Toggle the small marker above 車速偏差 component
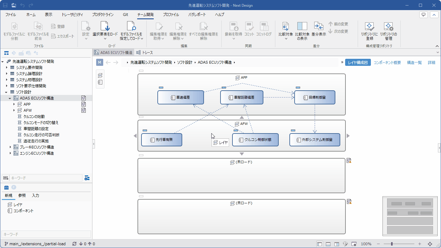 point(161,88)
